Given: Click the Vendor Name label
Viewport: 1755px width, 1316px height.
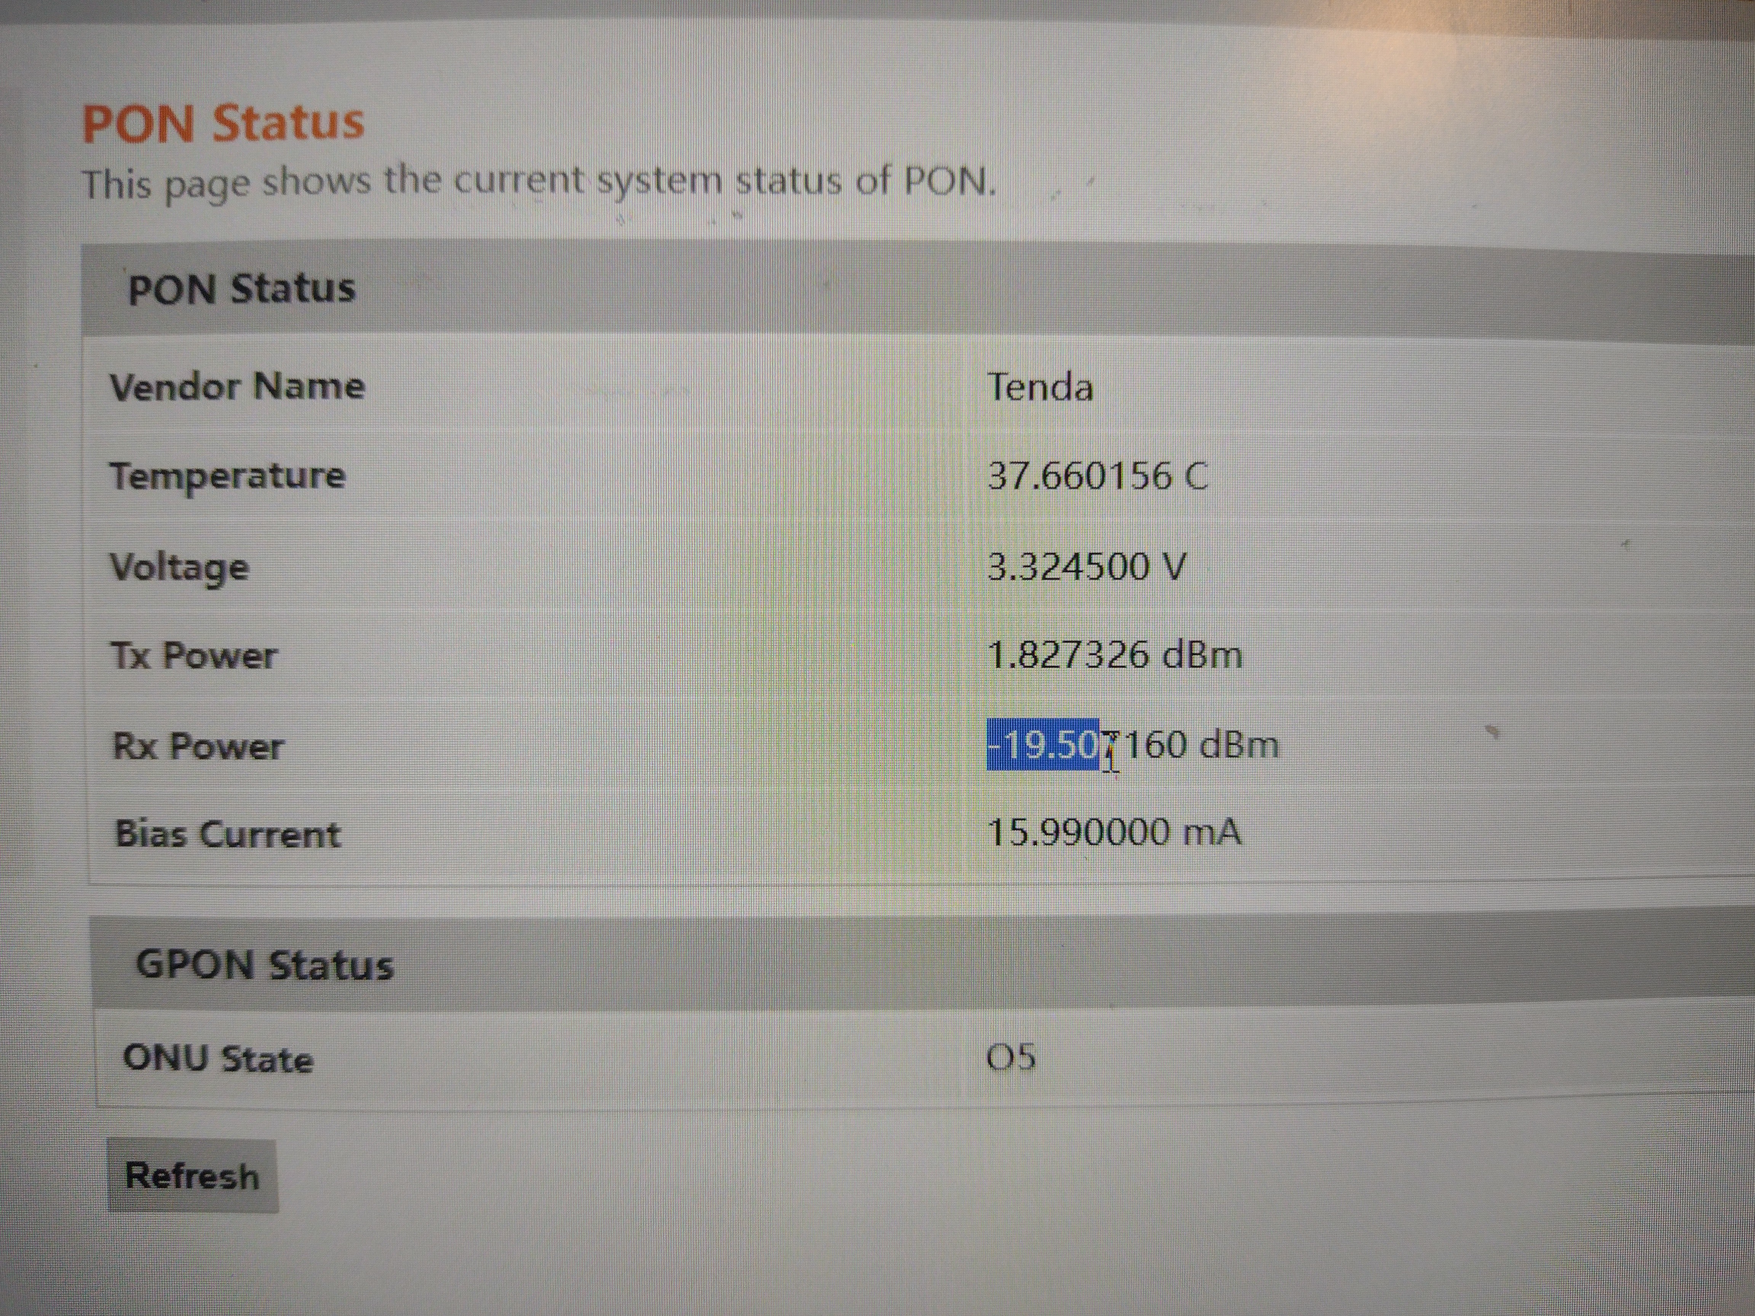Looking at the screenshot, I should 237,387.
